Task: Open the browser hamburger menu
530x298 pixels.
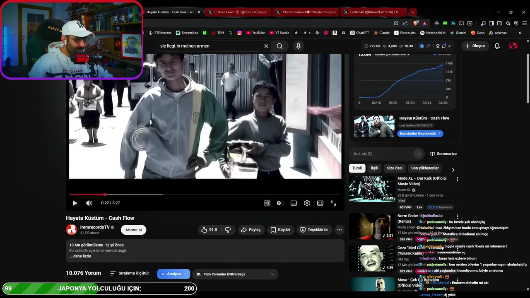Action: (x=524, y=23)
